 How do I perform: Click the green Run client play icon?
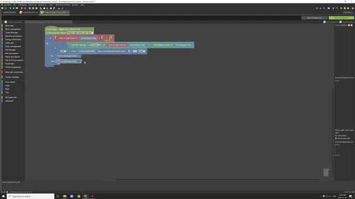point(341,8)
